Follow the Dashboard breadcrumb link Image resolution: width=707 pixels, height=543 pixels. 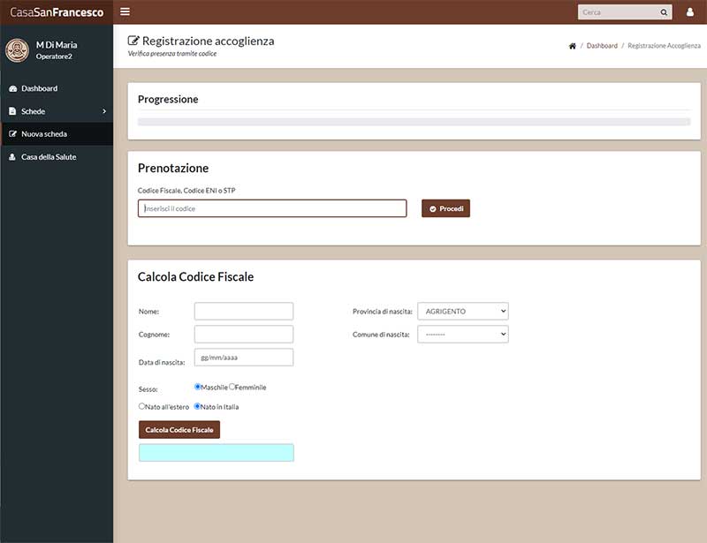coord(602,46)
